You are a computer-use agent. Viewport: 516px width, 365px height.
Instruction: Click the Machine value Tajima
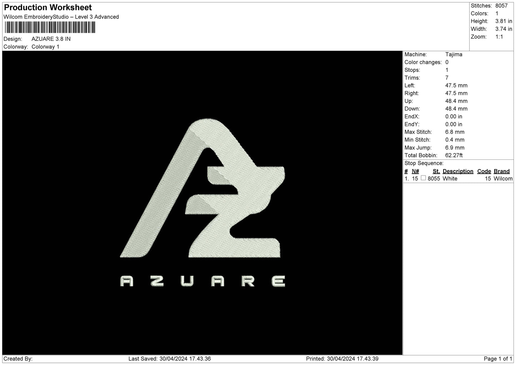454,54
